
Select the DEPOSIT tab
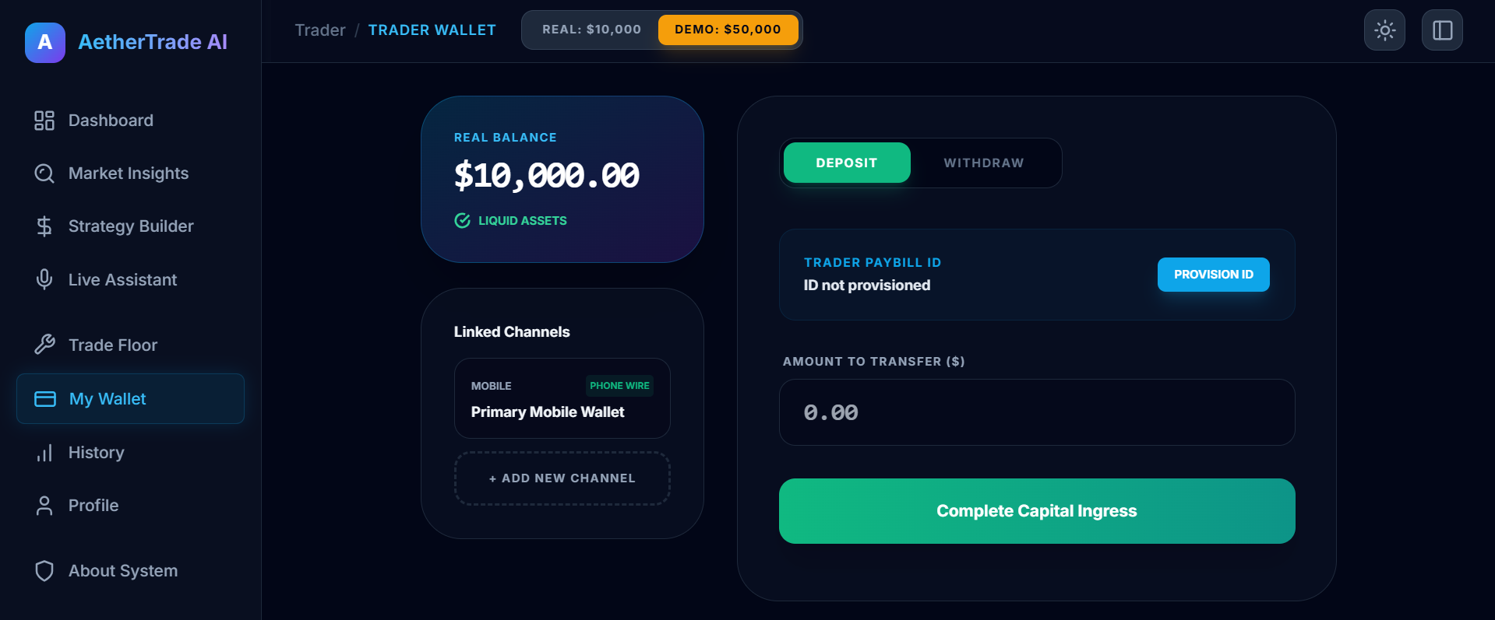[847, 163]
